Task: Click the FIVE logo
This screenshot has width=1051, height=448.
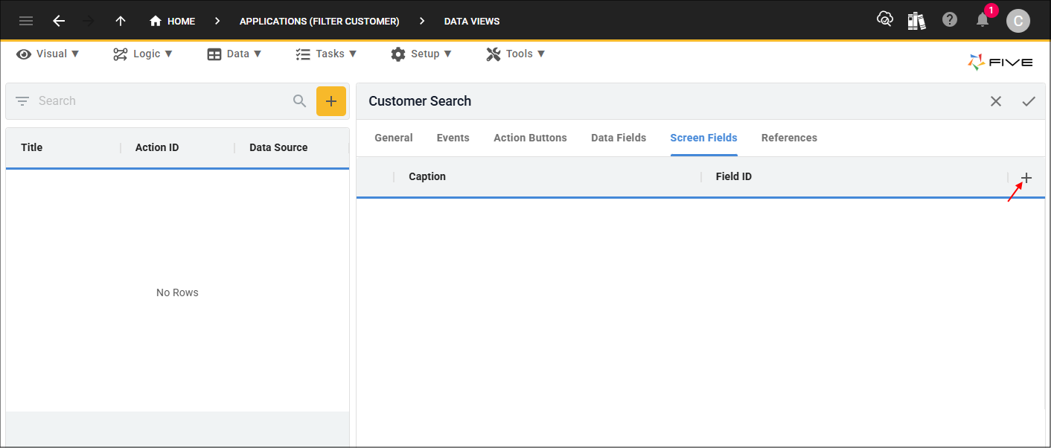Action: coord(1000,63)
